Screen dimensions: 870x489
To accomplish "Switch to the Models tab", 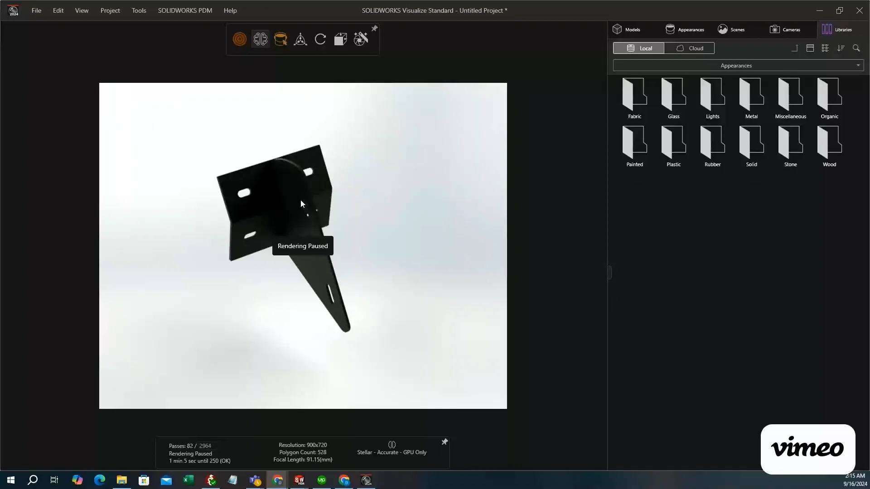I will click(627, 29).
